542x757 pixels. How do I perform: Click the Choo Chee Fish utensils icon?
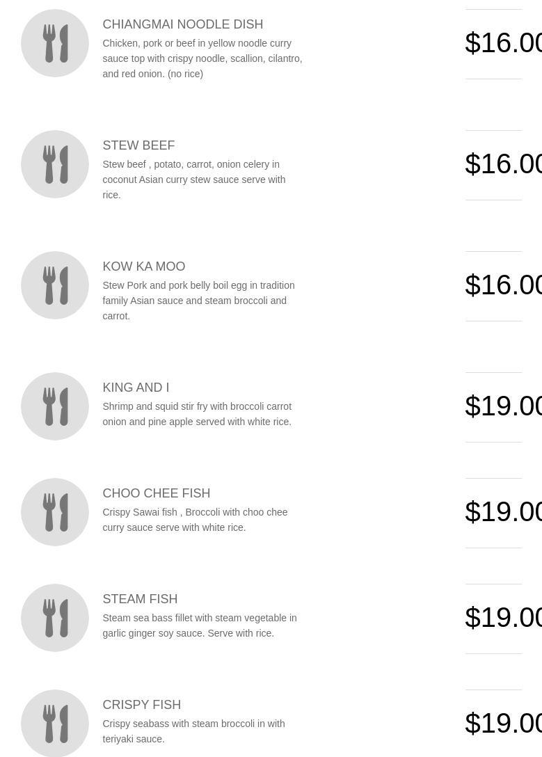click(55, 512)
